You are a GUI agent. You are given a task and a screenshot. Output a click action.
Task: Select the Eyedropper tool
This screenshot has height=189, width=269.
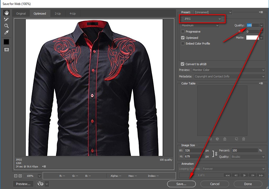pos(7,32)
